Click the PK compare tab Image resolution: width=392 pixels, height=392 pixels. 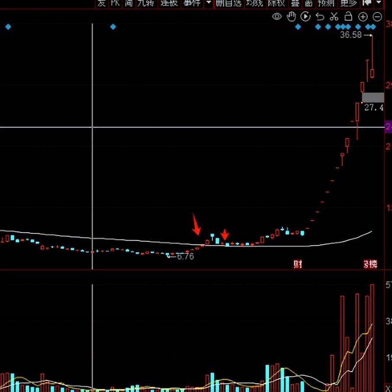coord(115,3)
